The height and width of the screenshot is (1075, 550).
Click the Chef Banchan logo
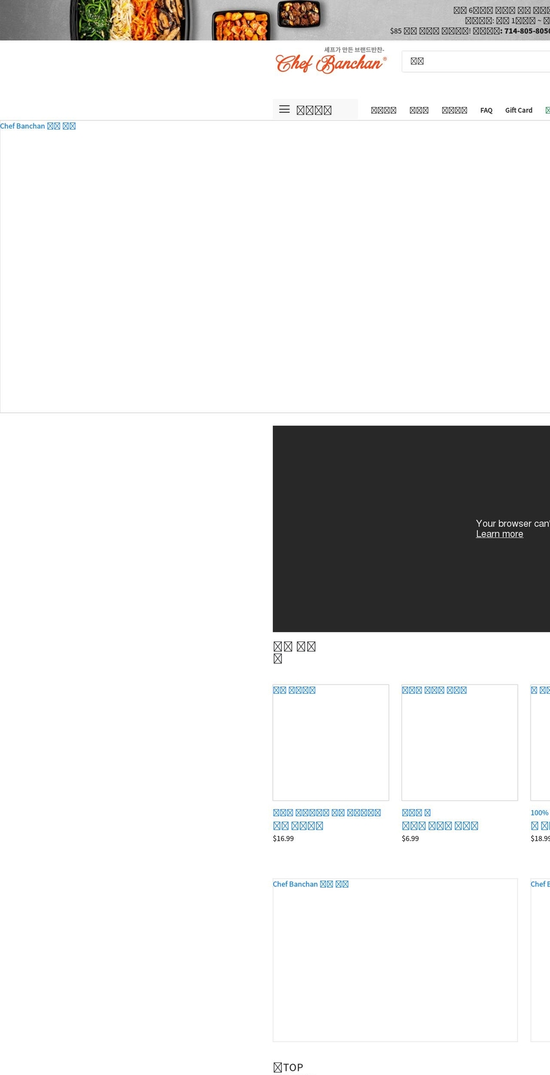coord(331,61)
